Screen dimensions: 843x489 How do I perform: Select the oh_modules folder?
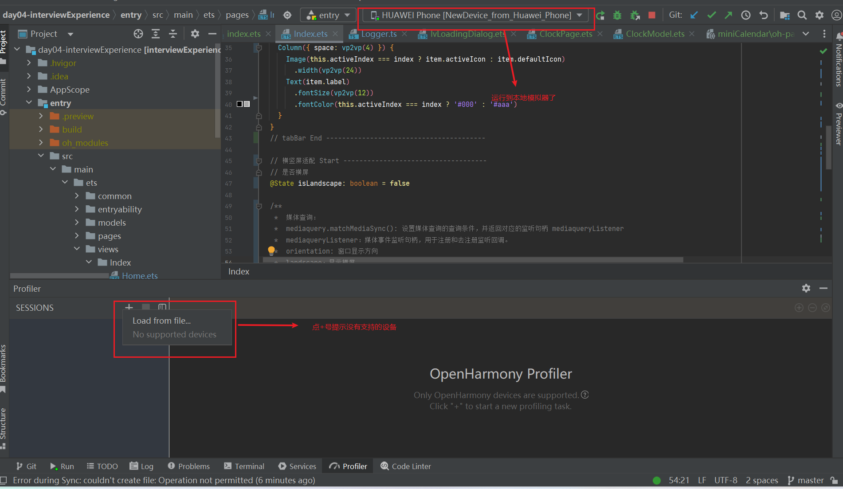pos(85,142)
